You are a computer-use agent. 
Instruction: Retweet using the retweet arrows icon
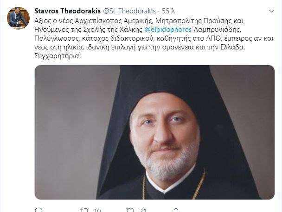click(x=84, y=210)
